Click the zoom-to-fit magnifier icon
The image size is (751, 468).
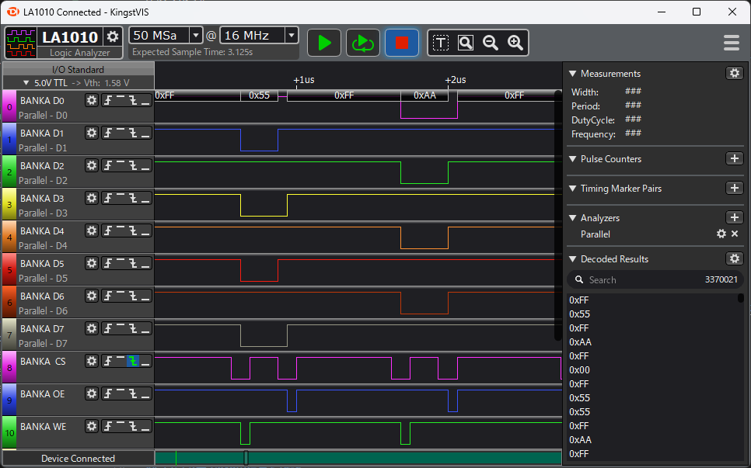coord(466,43)
